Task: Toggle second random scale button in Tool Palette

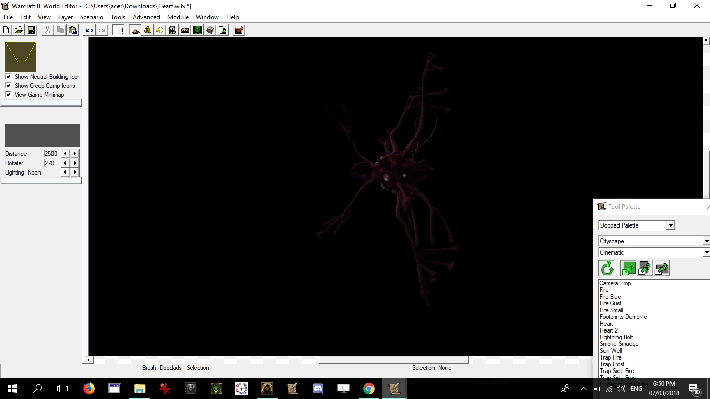Action: 645,268
